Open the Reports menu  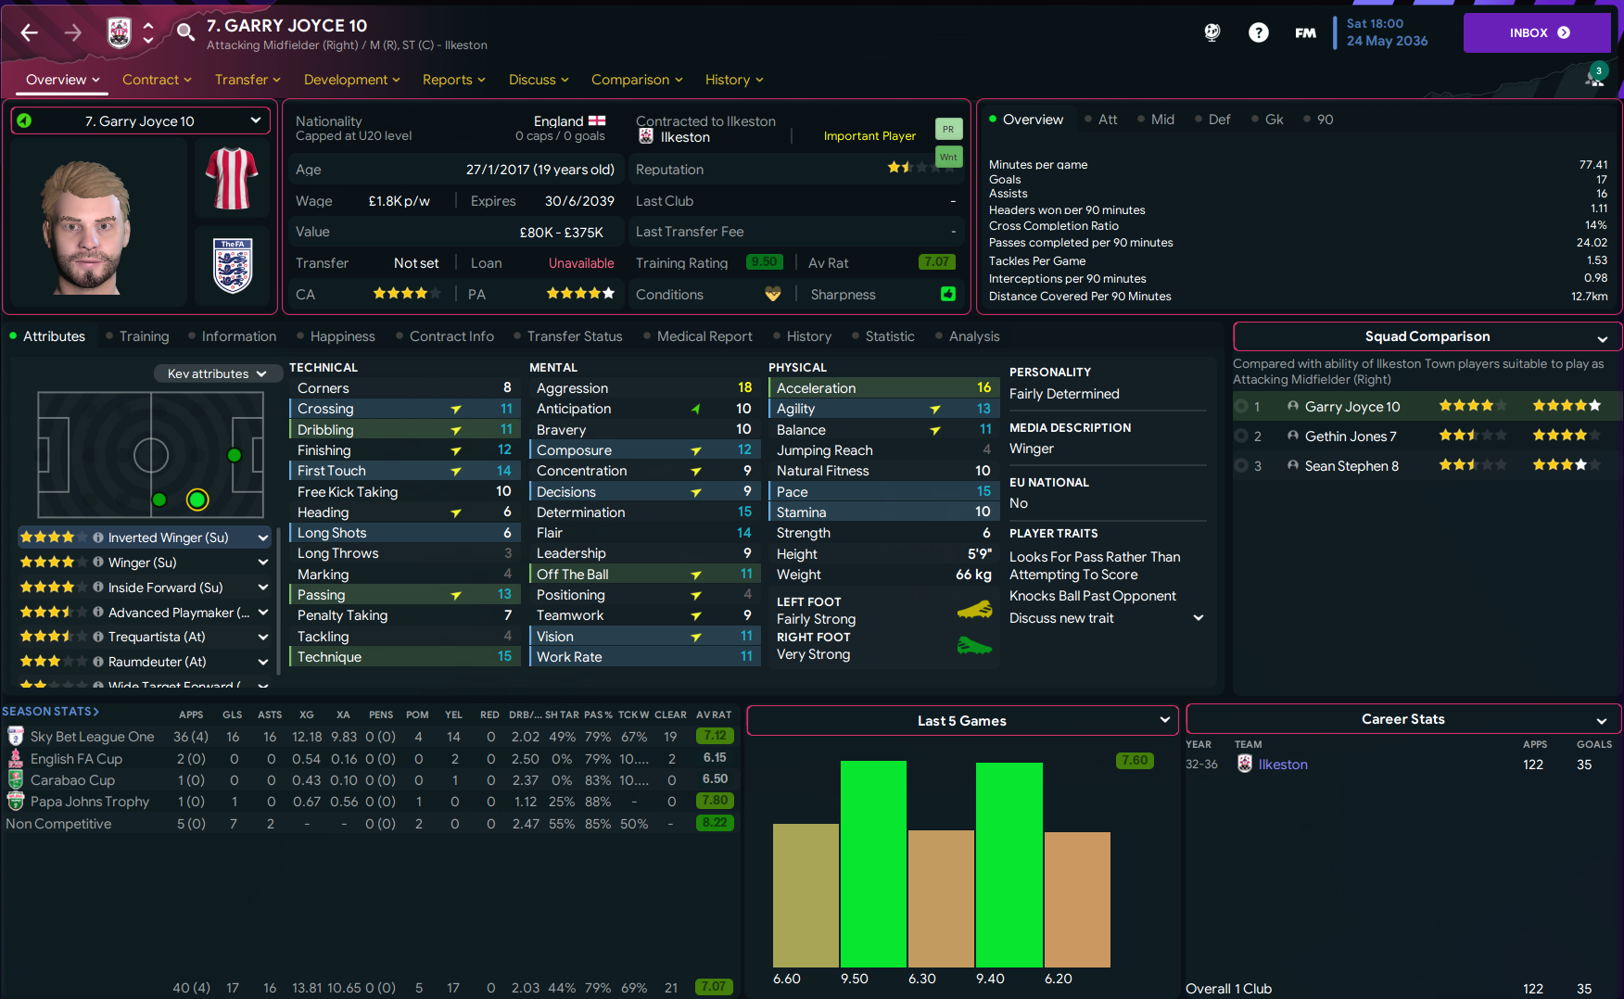pos(454,80)
